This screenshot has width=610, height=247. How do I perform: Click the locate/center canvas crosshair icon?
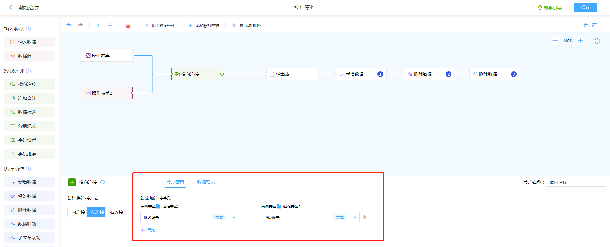click(x=597, y=41)
